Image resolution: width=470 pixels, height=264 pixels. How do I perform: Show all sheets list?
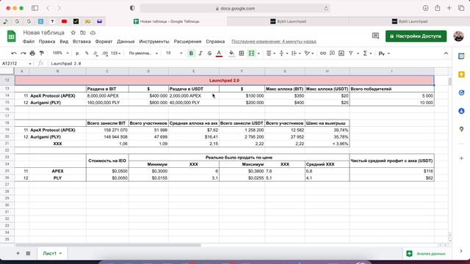pyautogui.click(x=28, y=253)
